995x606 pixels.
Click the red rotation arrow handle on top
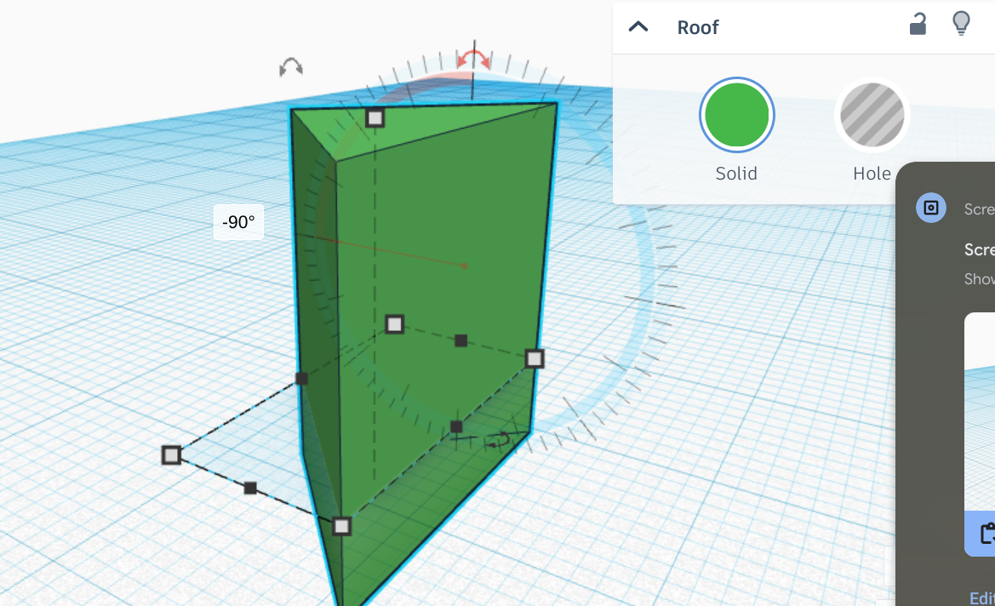click(x=474, y=59)
